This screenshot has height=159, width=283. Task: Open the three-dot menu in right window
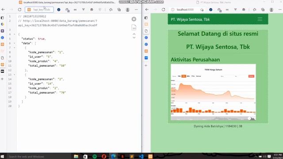pos(280,10)
